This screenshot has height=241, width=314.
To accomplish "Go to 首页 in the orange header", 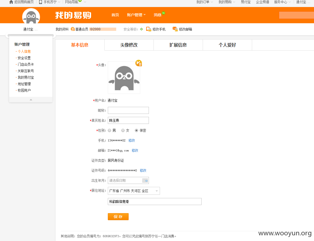I will pos(115,15).
